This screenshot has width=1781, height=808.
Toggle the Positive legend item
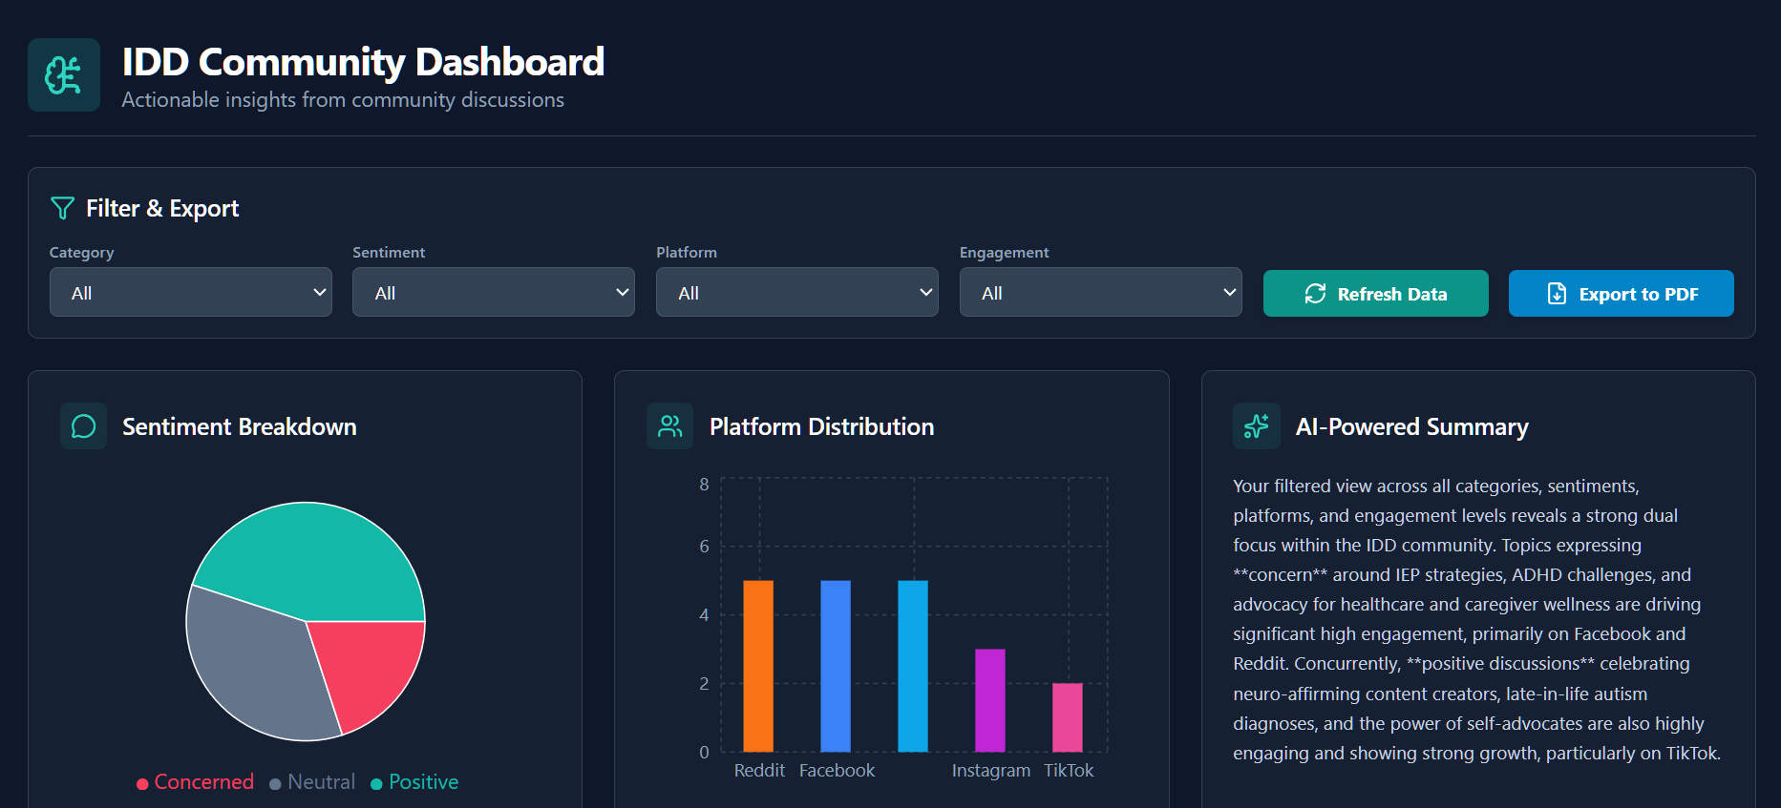(414, 782)
